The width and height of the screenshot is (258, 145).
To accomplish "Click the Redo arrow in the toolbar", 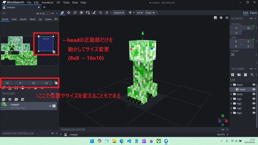I will [107, 13].
